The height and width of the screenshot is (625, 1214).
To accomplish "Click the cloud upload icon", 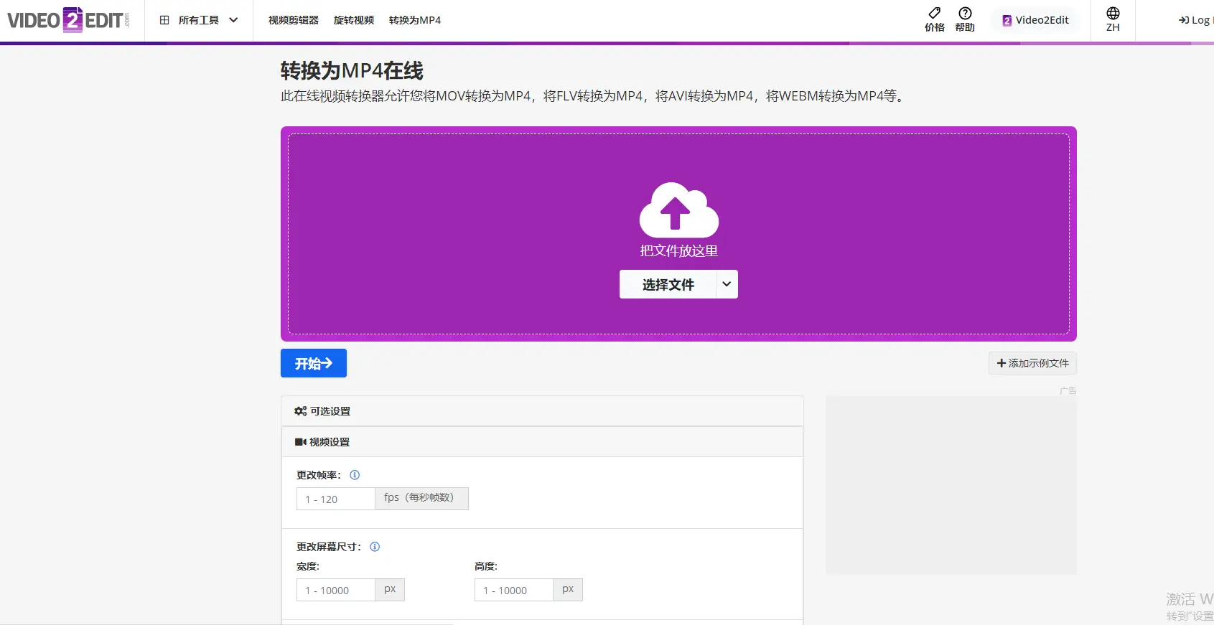I will point(679,210).
